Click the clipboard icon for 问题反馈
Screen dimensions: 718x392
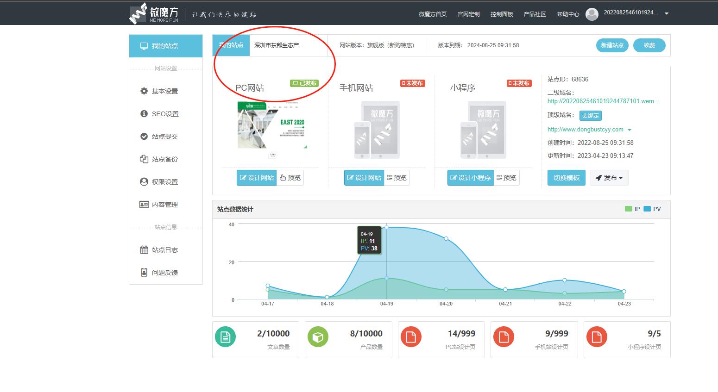144,273
